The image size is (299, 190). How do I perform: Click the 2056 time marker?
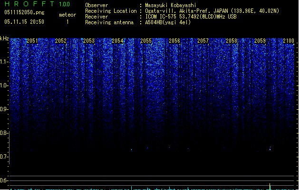pos(174,41)
